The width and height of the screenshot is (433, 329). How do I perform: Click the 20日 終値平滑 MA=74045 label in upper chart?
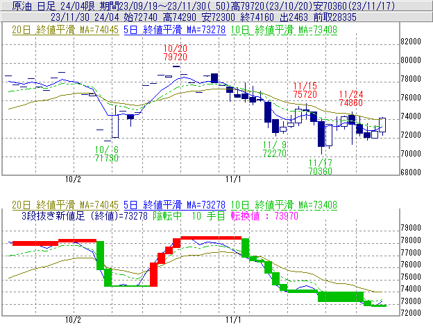click(x=65, y=30)
